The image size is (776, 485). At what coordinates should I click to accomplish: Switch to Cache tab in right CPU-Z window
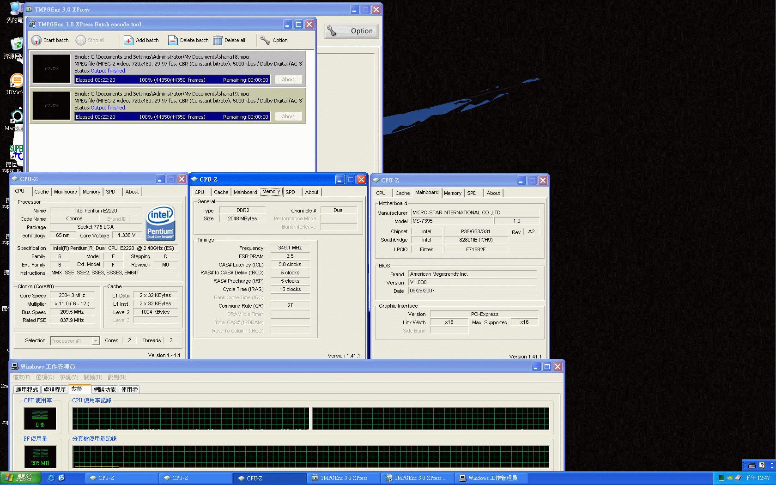[x=402, y=193]
